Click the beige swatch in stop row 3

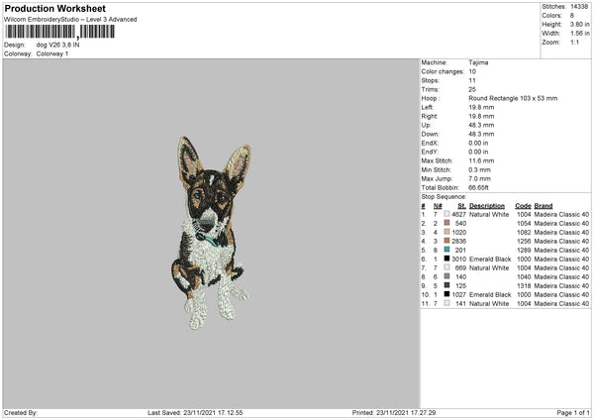tap(447, 232)
